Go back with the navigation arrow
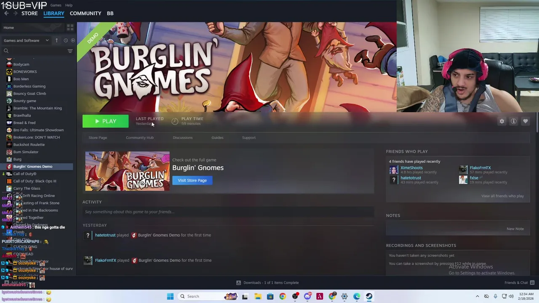 tap(6, 13)
